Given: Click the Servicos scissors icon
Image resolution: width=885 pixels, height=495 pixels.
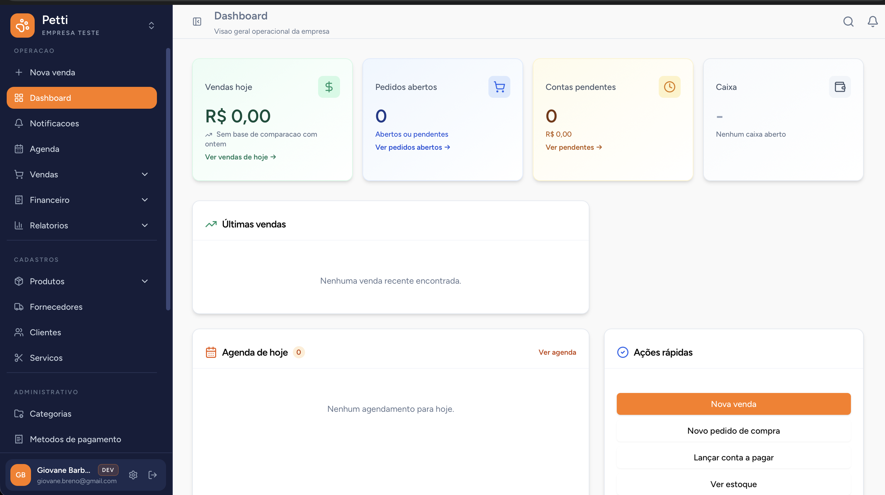Looking at the screenshot, I should tap(19, 358).
